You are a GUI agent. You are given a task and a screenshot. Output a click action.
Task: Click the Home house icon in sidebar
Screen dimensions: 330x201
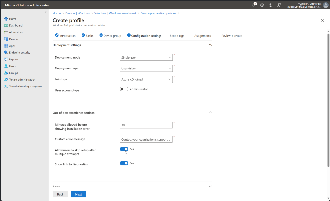tap(6, 19)
